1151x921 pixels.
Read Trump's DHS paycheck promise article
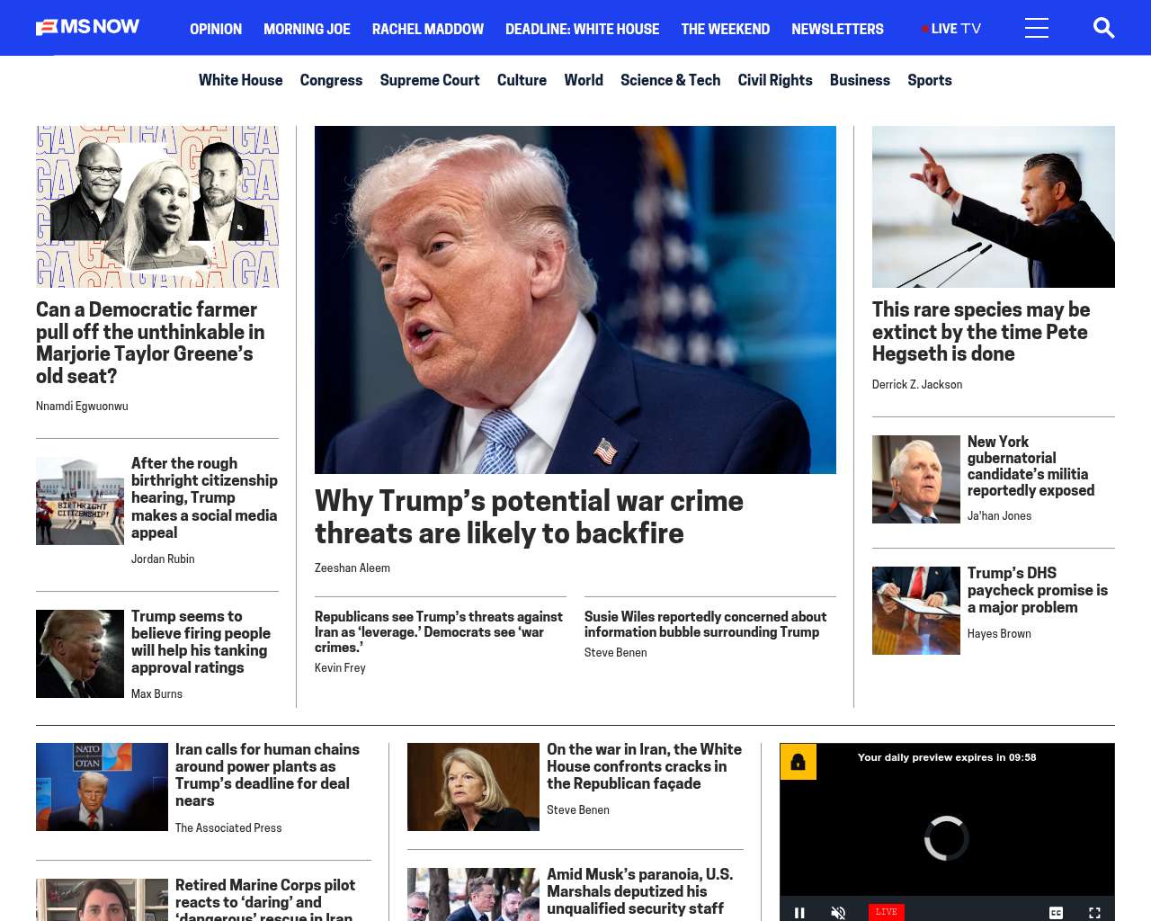1038,590
